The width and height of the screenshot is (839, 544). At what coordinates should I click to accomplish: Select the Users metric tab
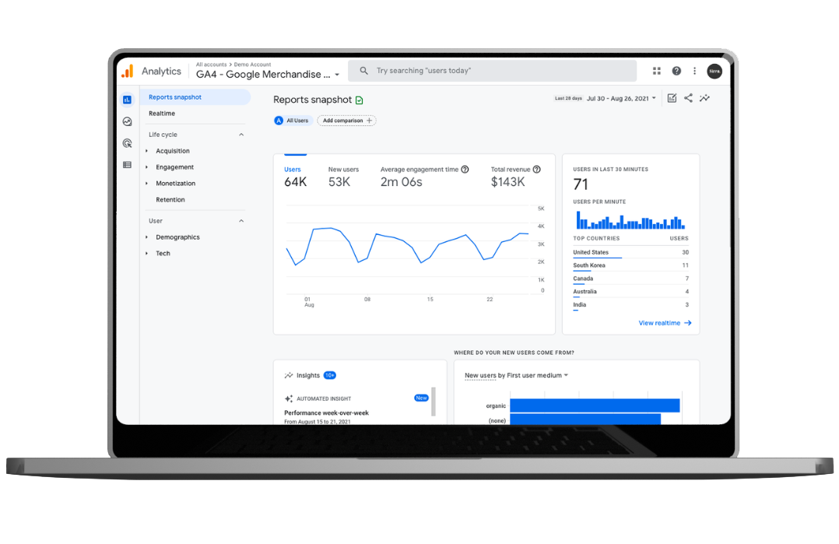296,177
